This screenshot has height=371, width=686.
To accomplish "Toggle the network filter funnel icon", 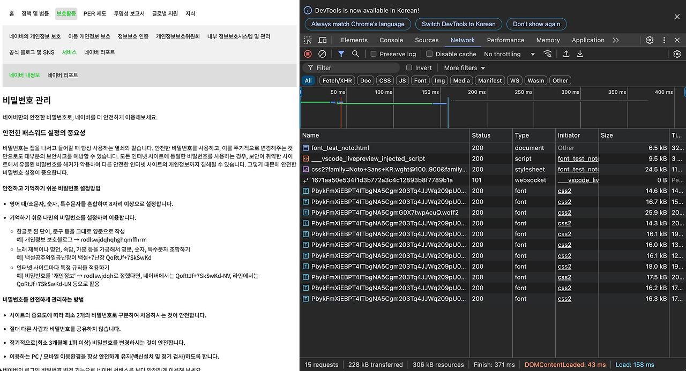I will pos(341,54).
